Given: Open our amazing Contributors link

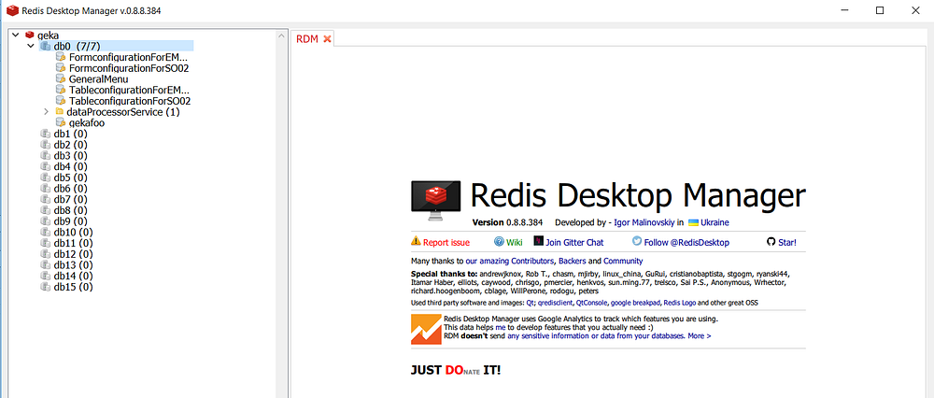Looking at the screenshot, I should [510, 261].
